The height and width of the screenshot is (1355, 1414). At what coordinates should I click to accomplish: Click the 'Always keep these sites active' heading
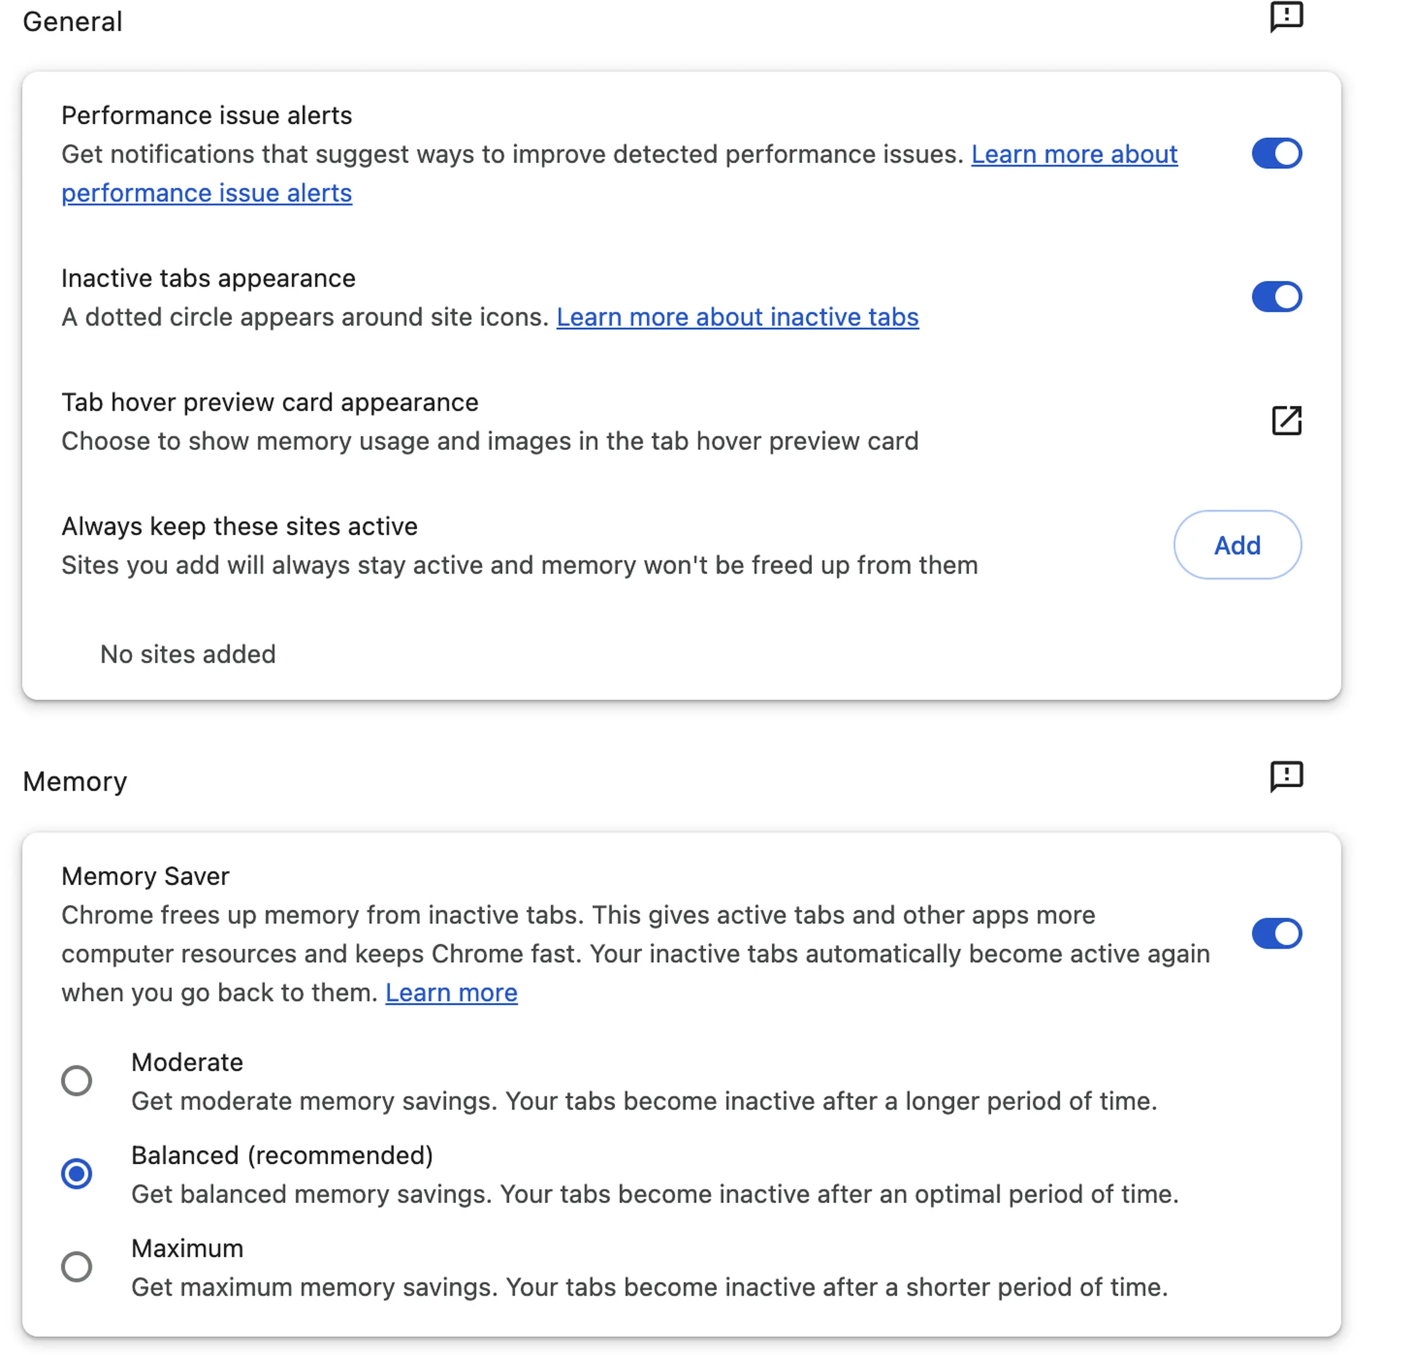(x=240, y=526)
